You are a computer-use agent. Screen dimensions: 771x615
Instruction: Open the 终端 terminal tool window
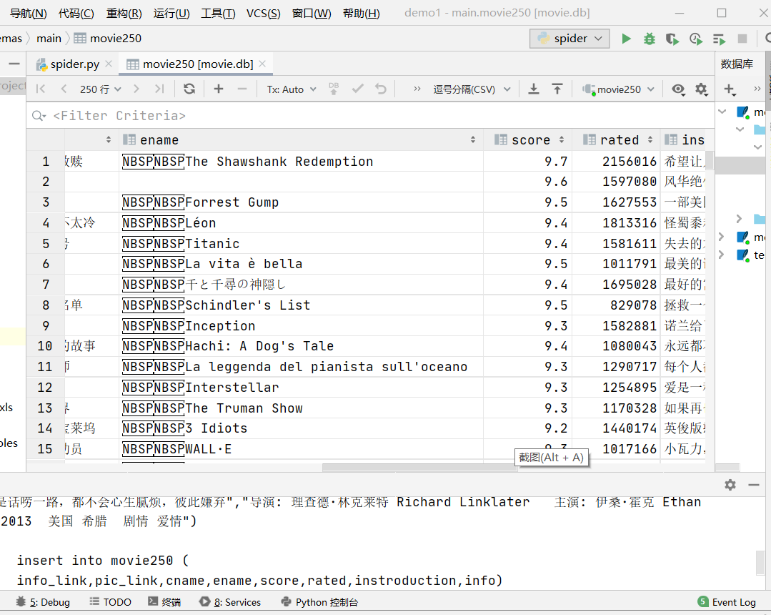(x=165, y=602)
